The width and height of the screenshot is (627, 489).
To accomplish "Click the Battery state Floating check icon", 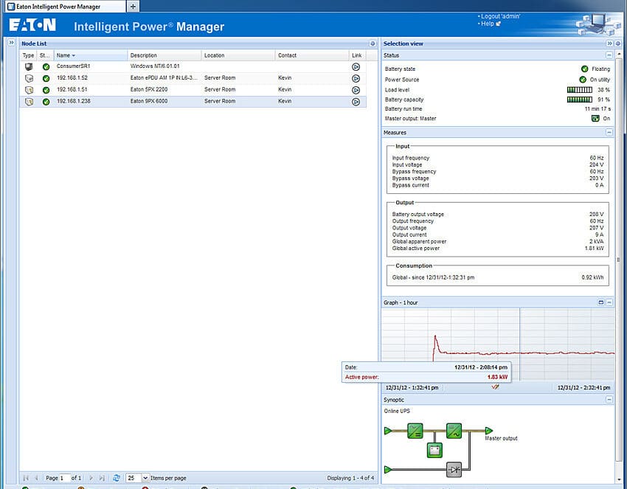I will 584,69.
